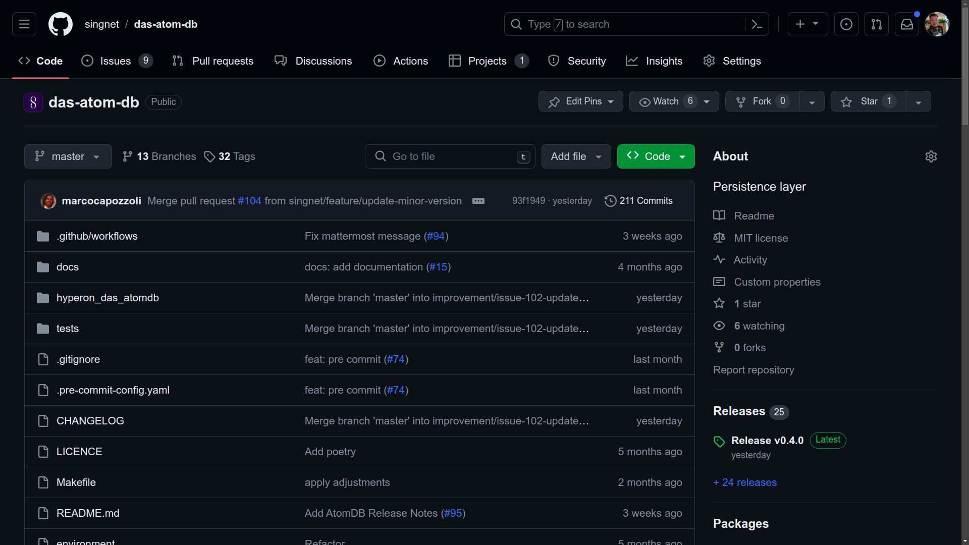Viewport: 969px width, 545px height.
Task: Open fork options dropdown arrow
Action: pyautogui.click(x=812, y=101)
